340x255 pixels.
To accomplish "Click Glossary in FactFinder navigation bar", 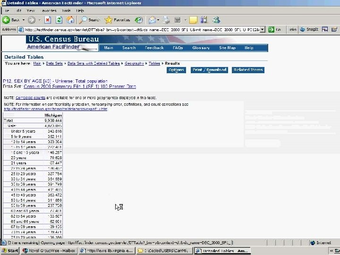I will (201, 48).
